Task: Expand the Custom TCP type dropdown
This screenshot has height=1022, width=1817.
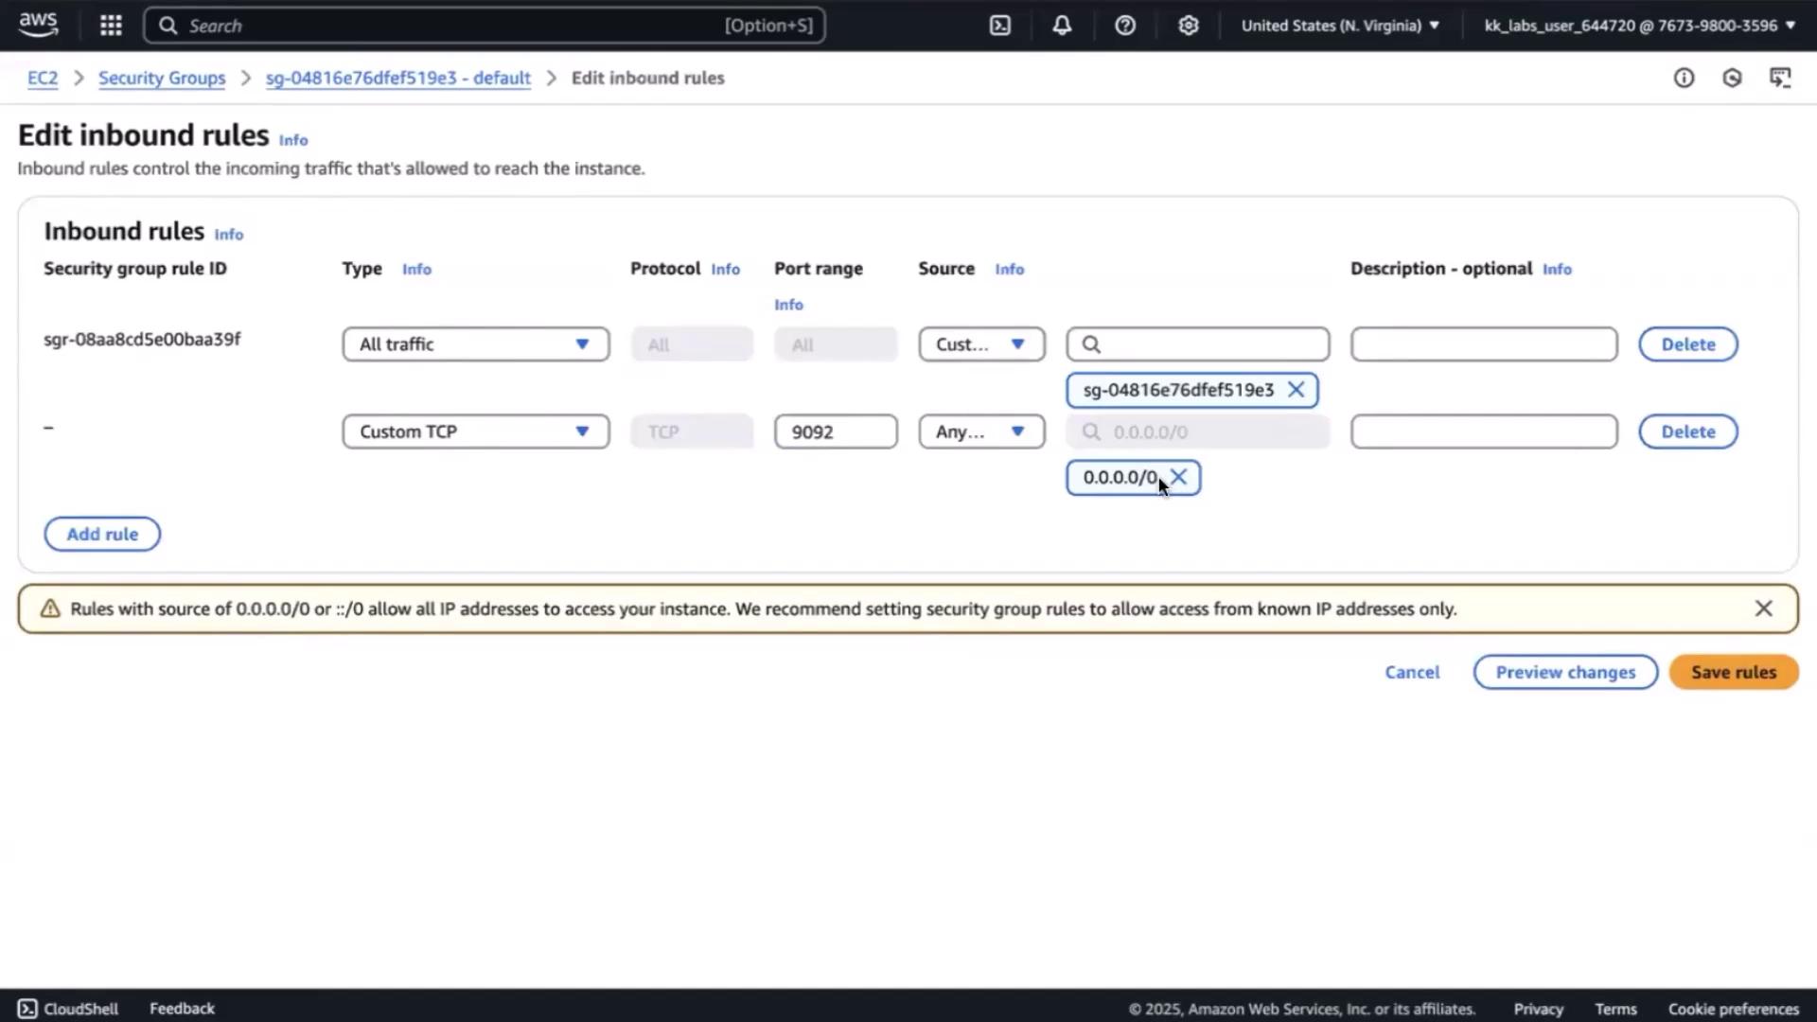Action: tap(475, 432)
